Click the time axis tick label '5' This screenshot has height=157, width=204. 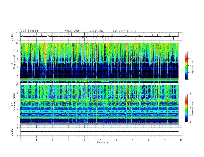[101, 140]
